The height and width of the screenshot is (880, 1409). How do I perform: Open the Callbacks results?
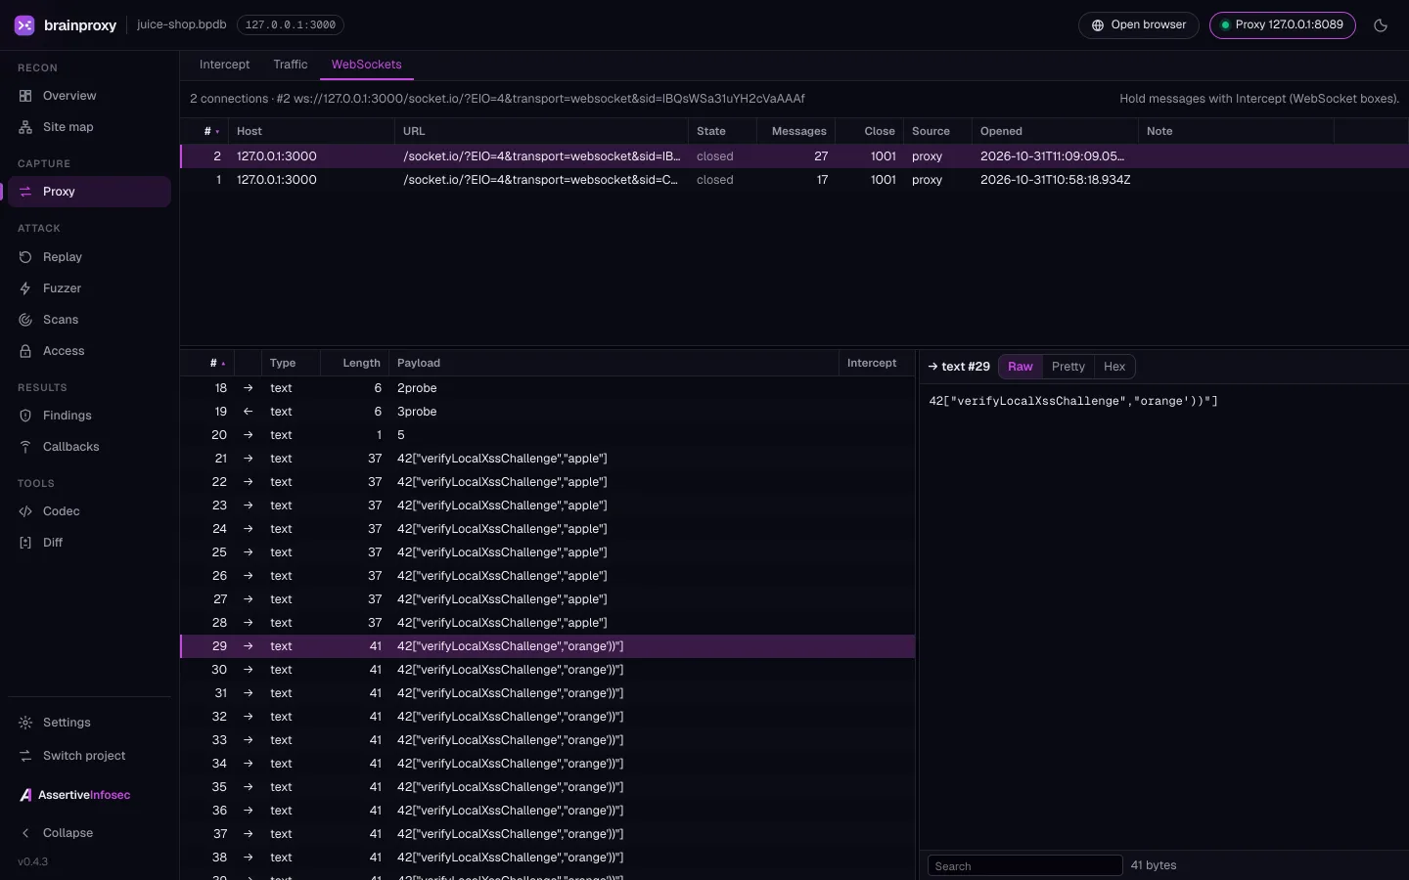pyautogui.click(x=89, y=447)
